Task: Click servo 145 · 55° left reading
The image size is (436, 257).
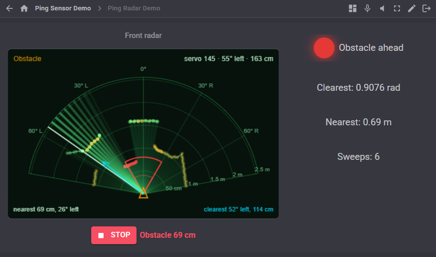Action: (x=228, y=59)
